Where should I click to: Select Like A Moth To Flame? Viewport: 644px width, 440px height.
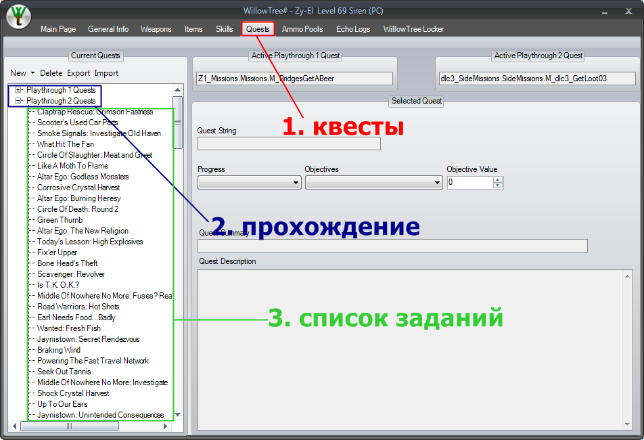click(72, 166)
